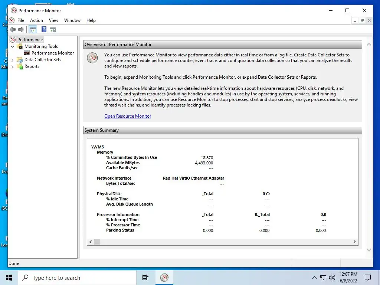Click the Open Resource Monitor link

point(128,116)
